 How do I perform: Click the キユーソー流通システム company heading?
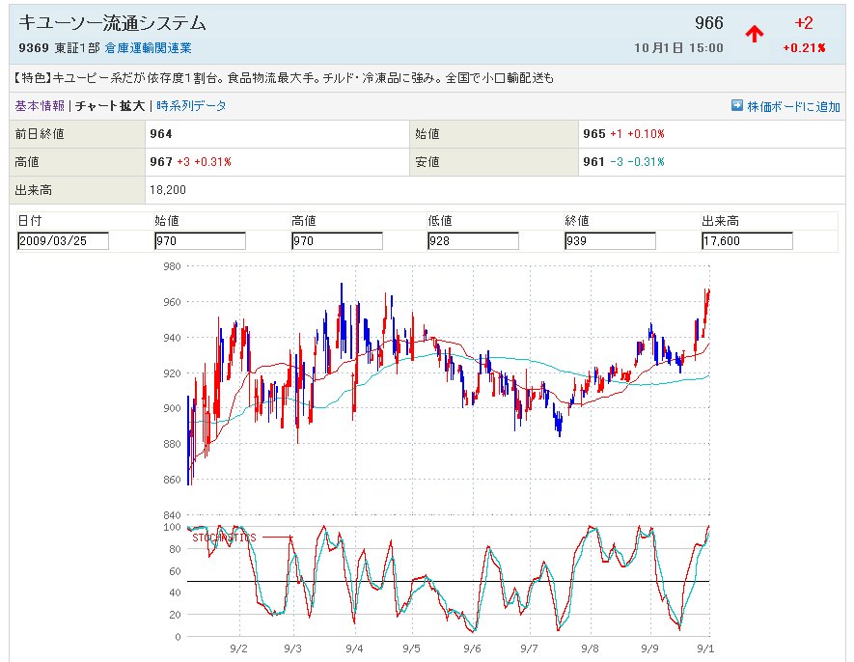(x=113, y=23)
